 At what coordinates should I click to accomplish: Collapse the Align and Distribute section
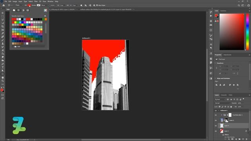pos(215,78)
